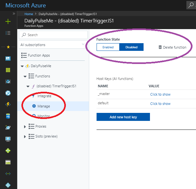Screen dimensions: 196x189
Task: Click the breadcrumb DailyPulseMe - (disabled) TimerTriggerJS1
Action: 68,14
